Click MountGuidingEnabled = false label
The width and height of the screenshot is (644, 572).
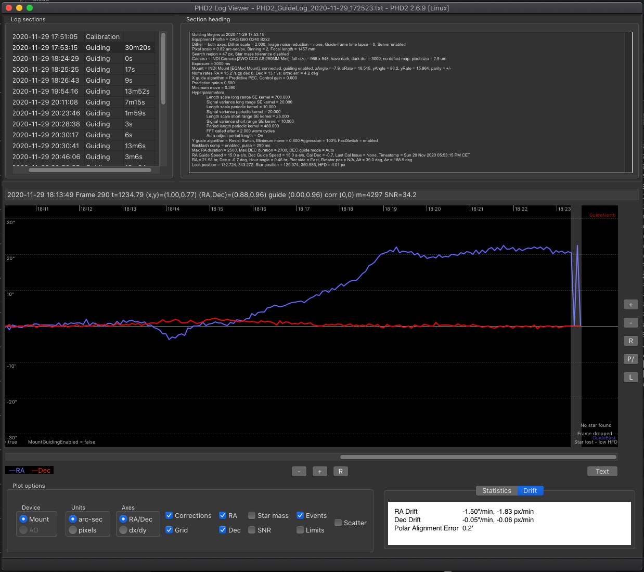61,442
